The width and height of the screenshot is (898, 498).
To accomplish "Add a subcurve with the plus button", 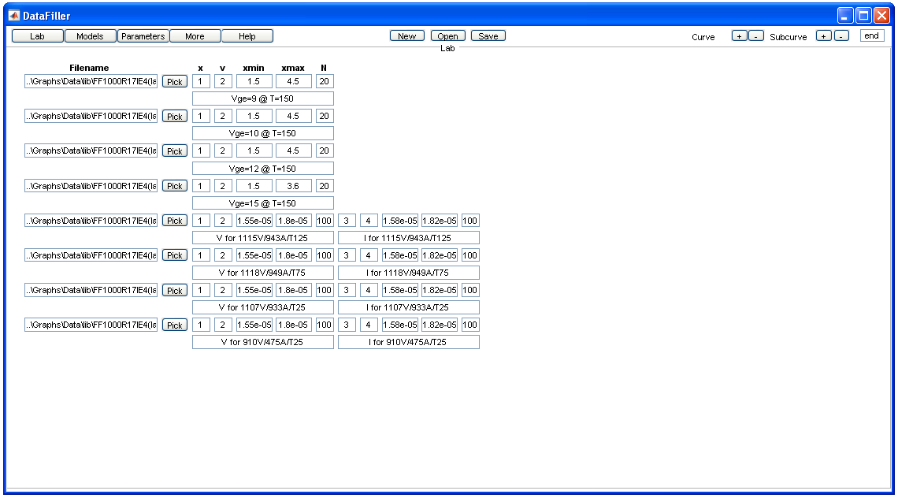I will tap(824, 36).
